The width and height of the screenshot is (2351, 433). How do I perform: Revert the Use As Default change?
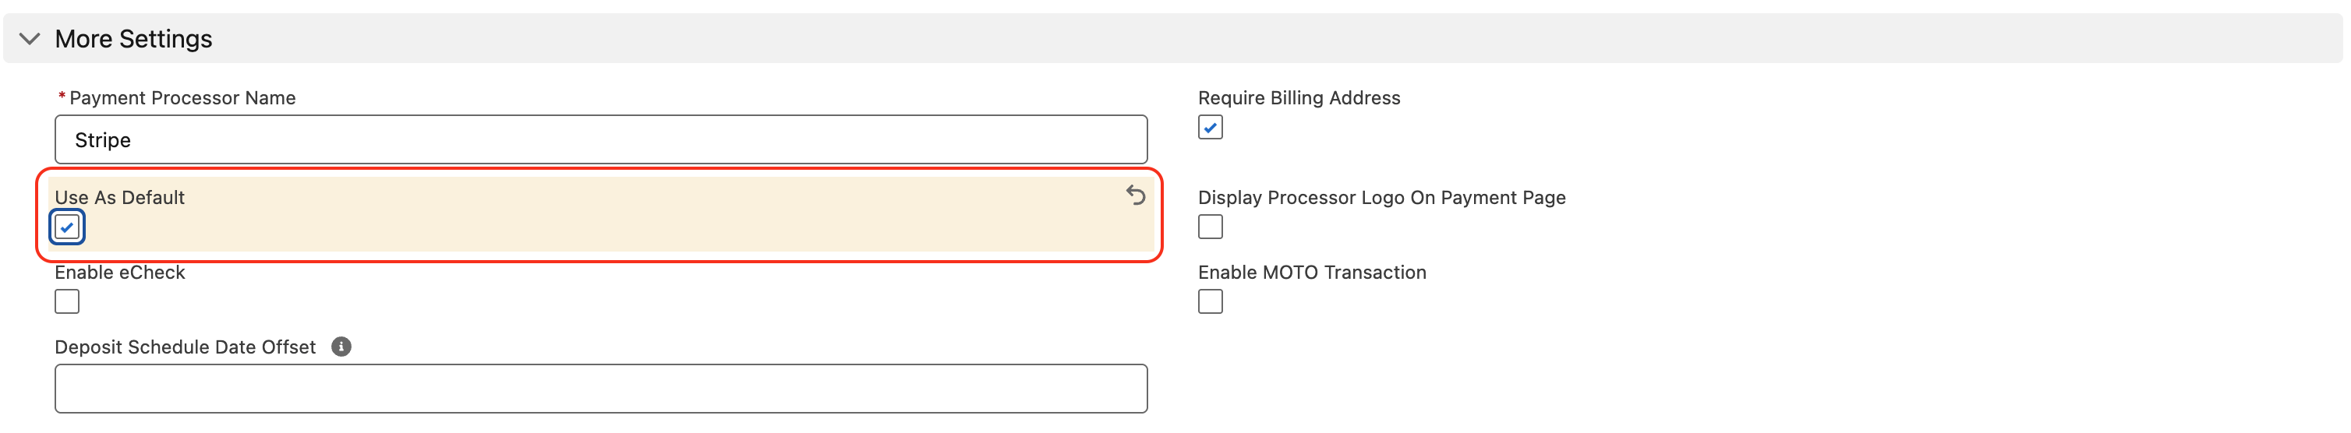(x=1135, y=195)
